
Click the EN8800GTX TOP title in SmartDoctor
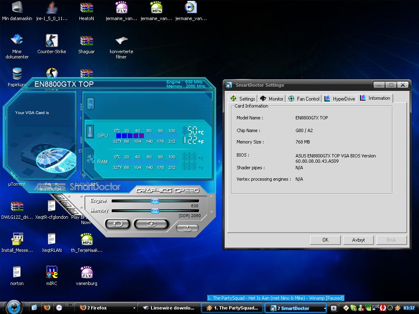point(64,84)
